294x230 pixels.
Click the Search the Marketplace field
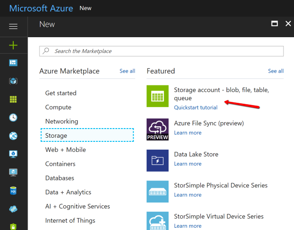[161, 51]
